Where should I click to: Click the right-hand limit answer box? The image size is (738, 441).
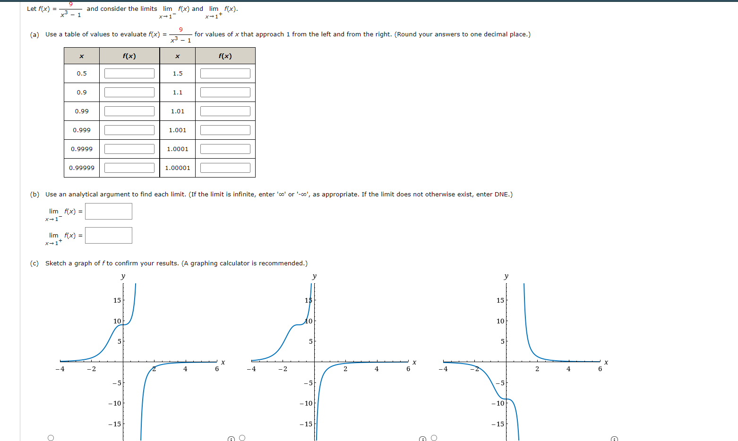[x=109, y=235]
